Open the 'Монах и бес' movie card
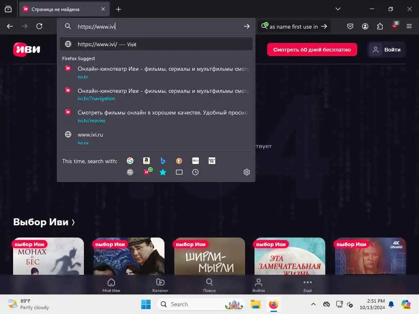This screenshot has height=314, width=419. coord(48,256)
